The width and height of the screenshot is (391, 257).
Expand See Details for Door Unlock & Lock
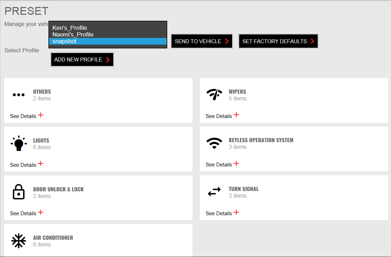point(41,212)
